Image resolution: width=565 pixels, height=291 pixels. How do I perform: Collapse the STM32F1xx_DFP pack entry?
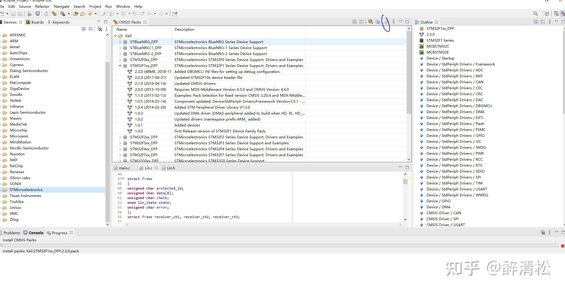pos(120,66)
